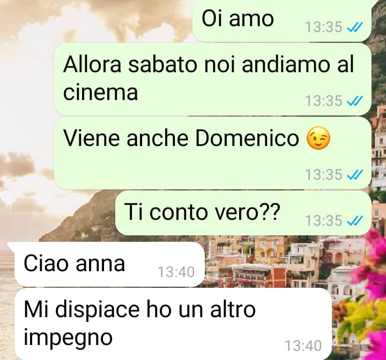Tap the 13:35 time on the cinema message
Screen dimensions: 386x360
click(x=324, y=101)
